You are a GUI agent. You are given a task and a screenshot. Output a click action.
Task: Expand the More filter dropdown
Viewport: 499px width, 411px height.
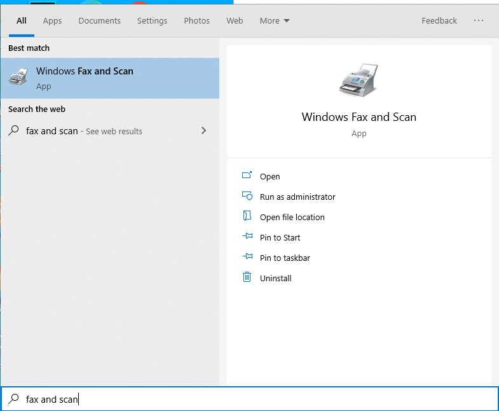click(275, 21)
